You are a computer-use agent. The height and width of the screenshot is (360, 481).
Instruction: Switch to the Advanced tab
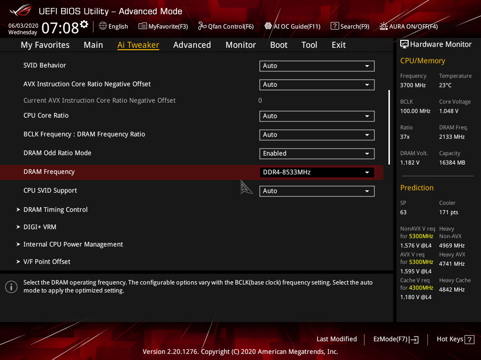[192, 45]
